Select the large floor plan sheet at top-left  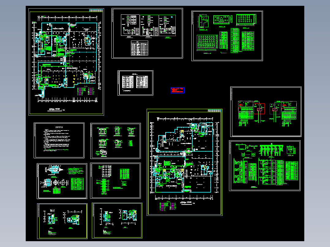coord(66,62)
